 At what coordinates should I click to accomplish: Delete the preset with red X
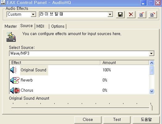131,14
